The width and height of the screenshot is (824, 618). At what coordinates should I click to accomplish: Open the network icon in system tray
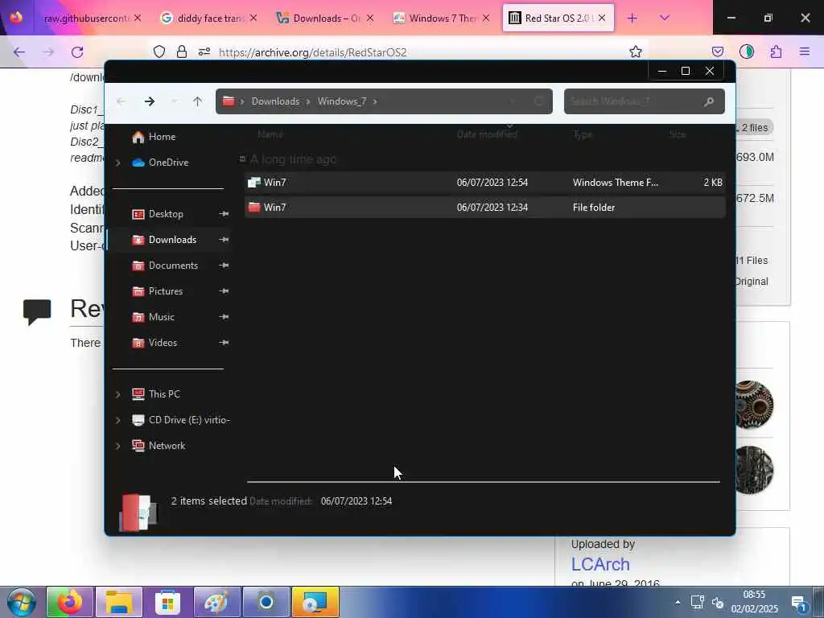coord(698,602)
